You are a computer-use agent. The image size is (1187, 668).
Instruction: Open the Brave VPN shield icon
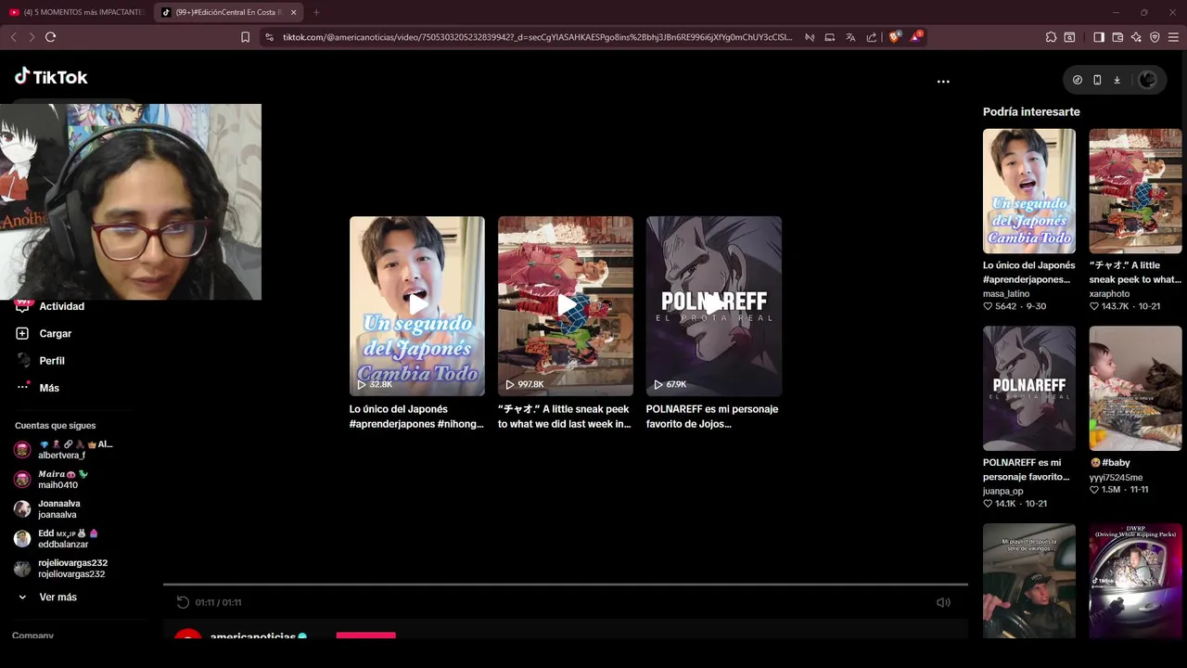[x=1155, y=37]
